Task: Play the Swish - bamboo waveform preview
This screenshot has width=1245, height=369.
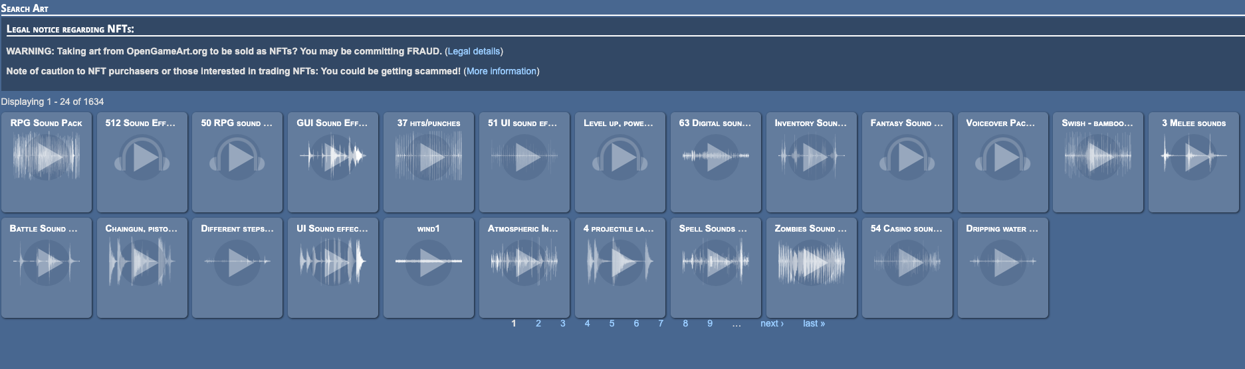Action: click(x=1098, y=157)
